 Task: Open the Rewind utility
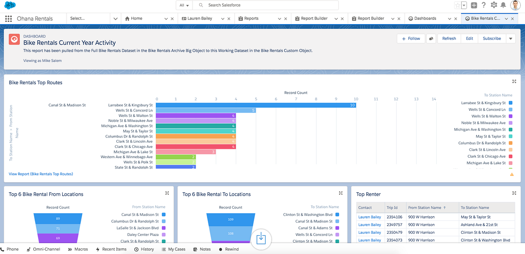pyautogui.click(x=229, y=249)
